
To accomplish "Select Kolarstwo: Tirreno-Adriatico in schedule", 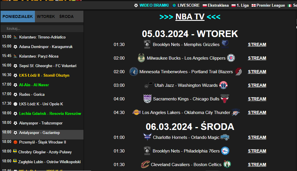I will tap(42, 37).
